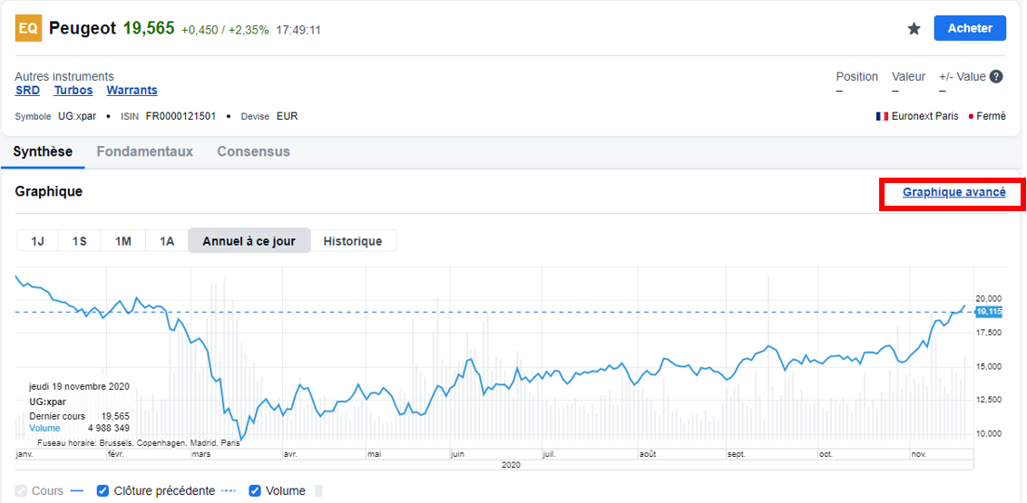Select the 1S chart period
The image size is (1027, 503).
pos(79,241)
